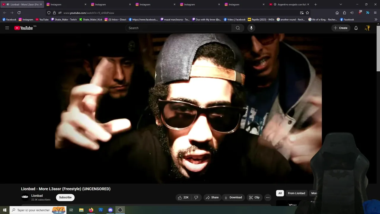Screen dimensions: 380x214
Task: List all tabs dropdown arrow
Action: [x=341, y=4]
